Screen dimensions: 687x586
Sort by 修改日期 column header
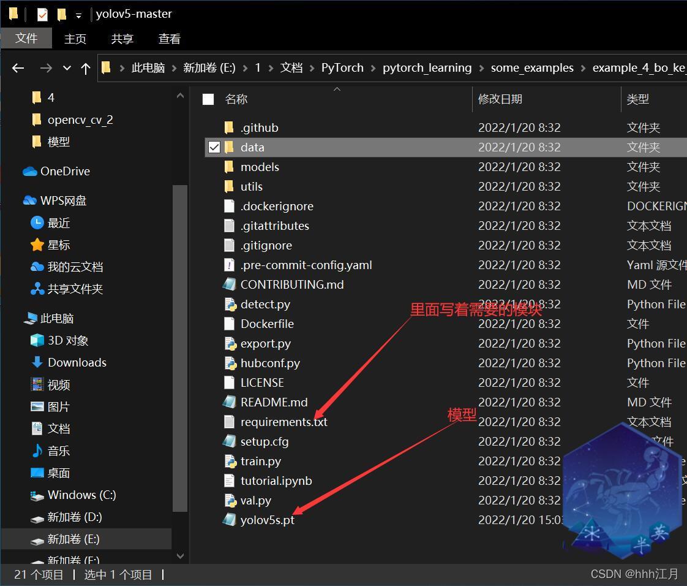click(x=500, y=99)
